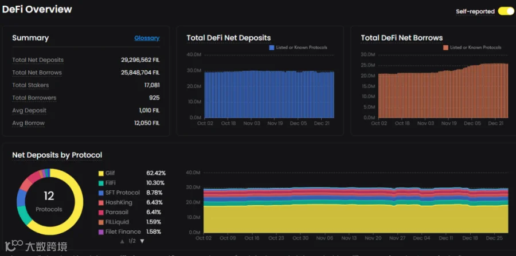Click the red HashKing legend swatch

pos(101,202)
